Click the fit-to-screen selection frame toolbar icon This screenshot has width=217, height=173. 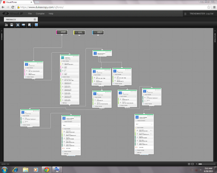tap(18, 25)
